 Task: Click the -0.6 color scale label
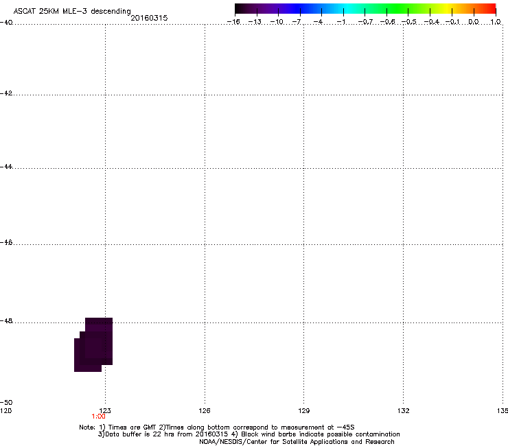coord(387,22)
